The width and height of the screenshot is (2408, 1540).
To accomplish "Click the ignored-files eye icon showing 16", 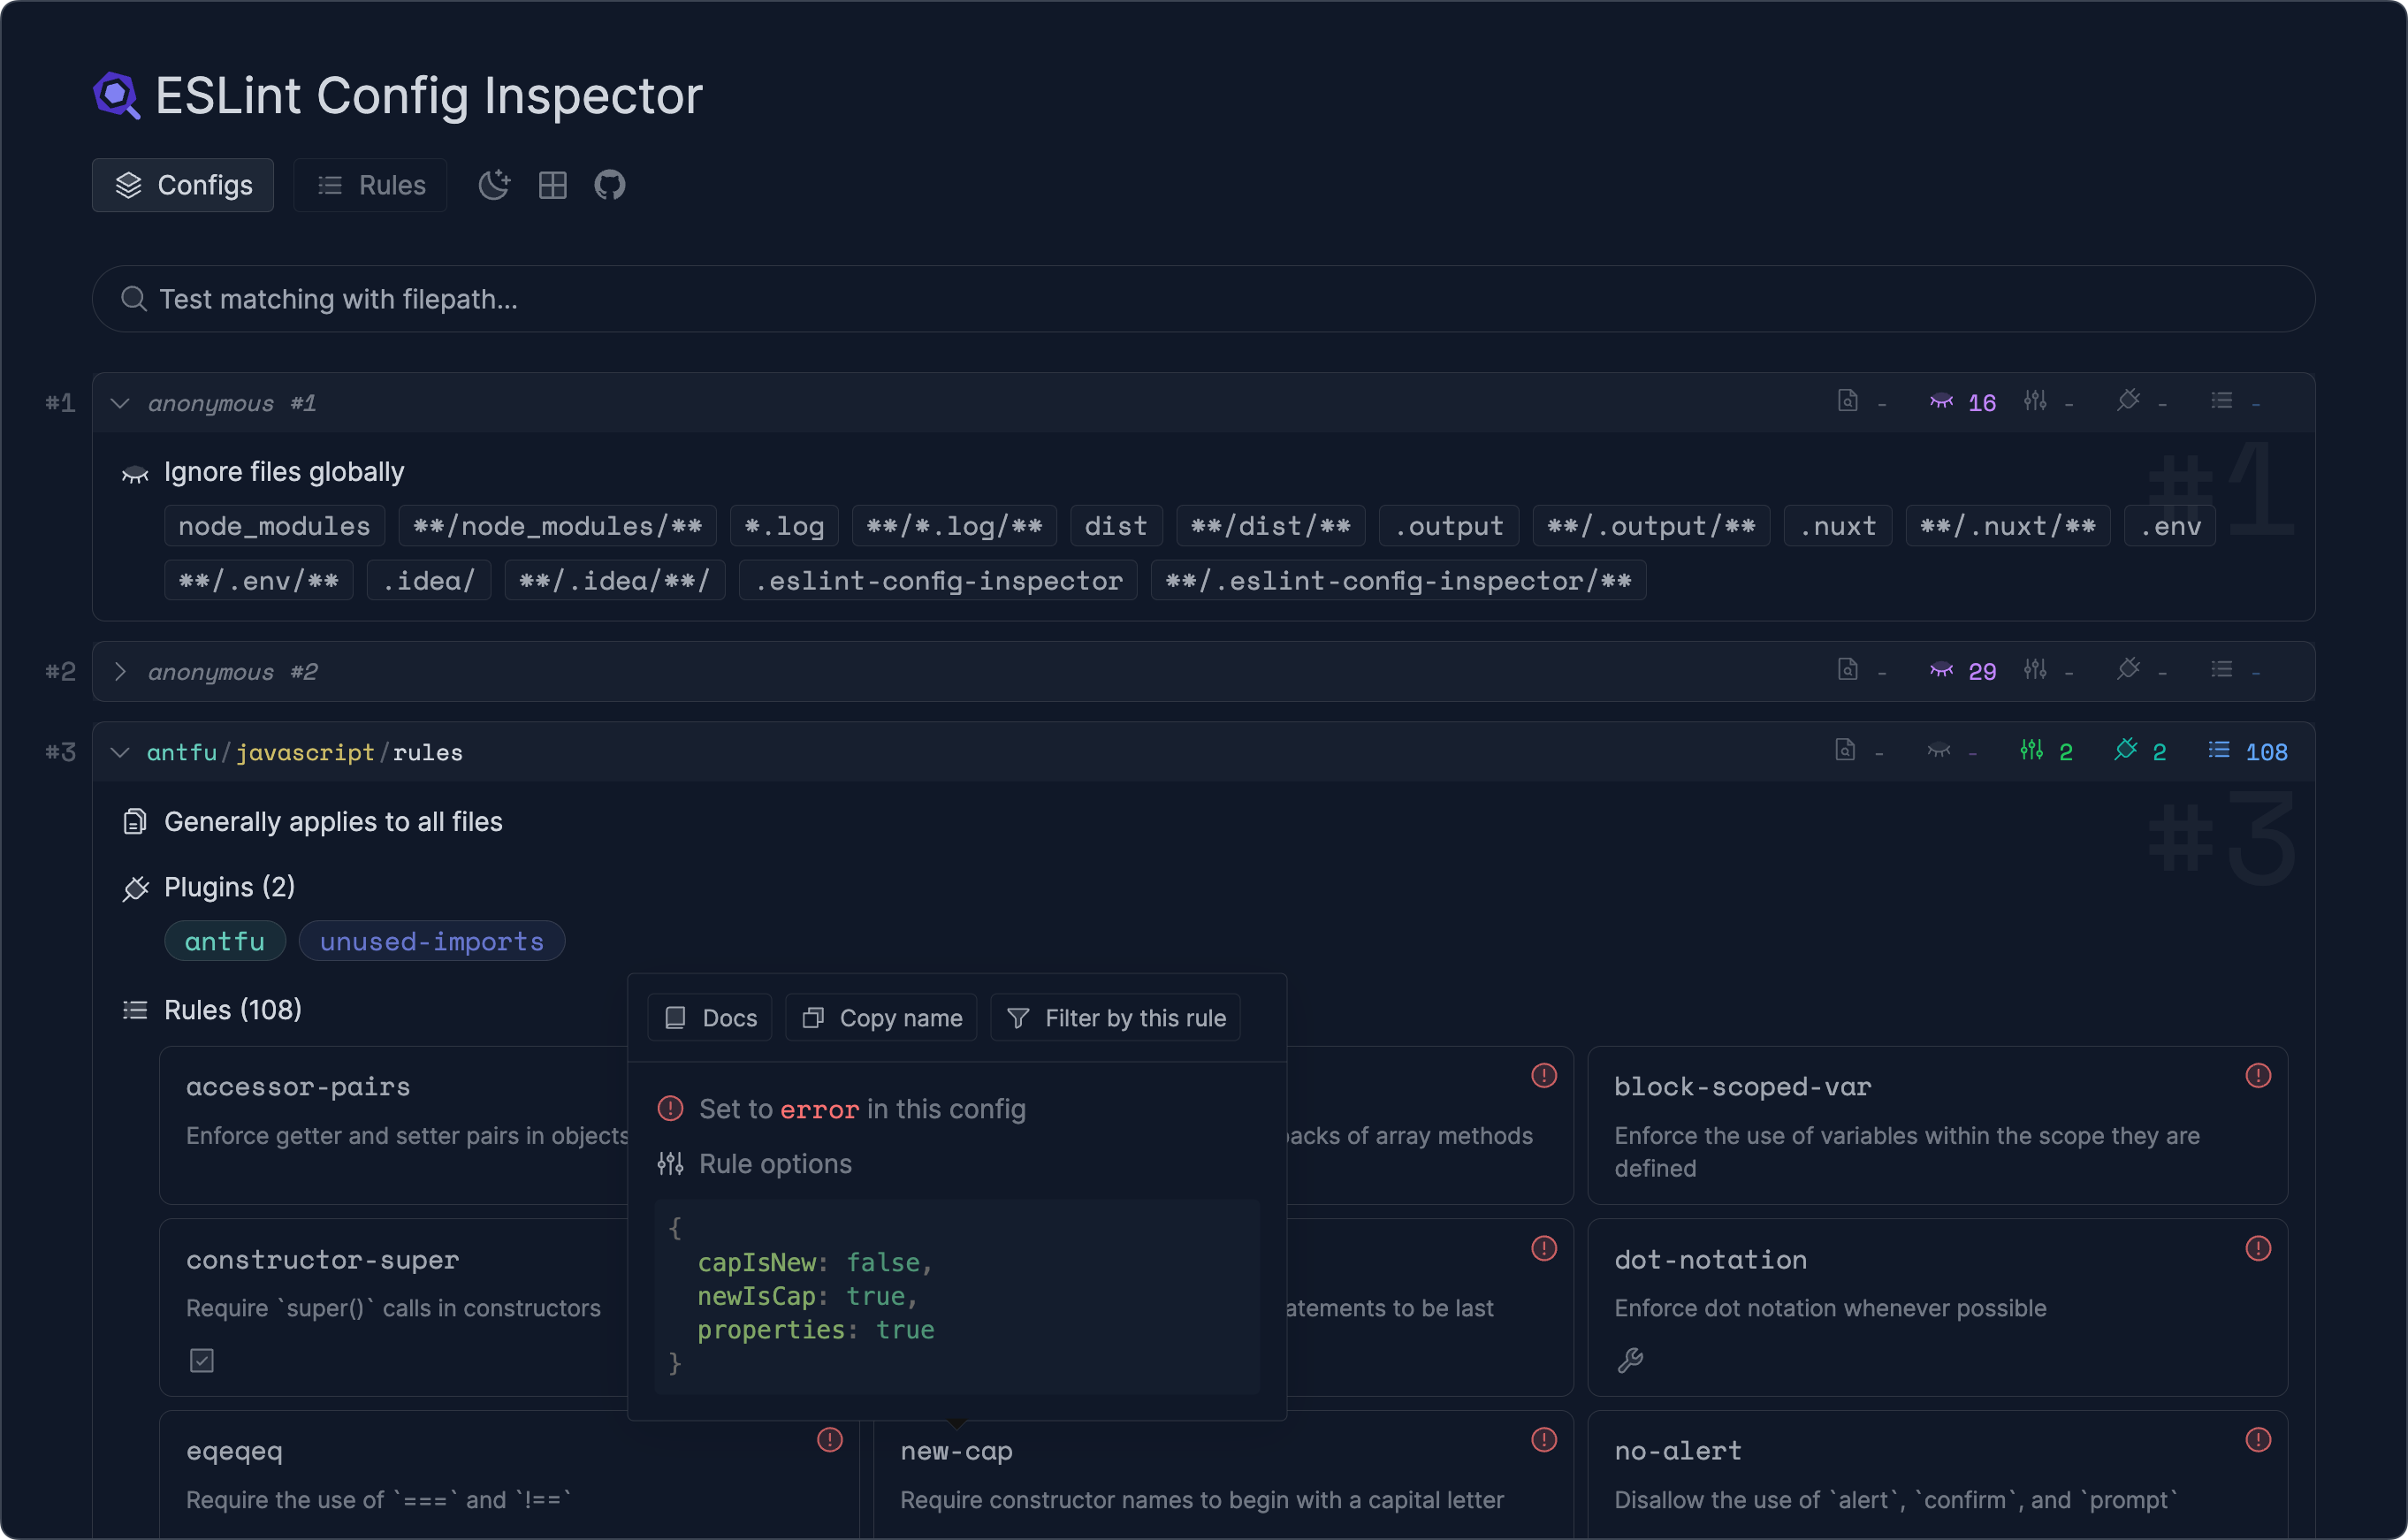I will (x=1962, y=401).
